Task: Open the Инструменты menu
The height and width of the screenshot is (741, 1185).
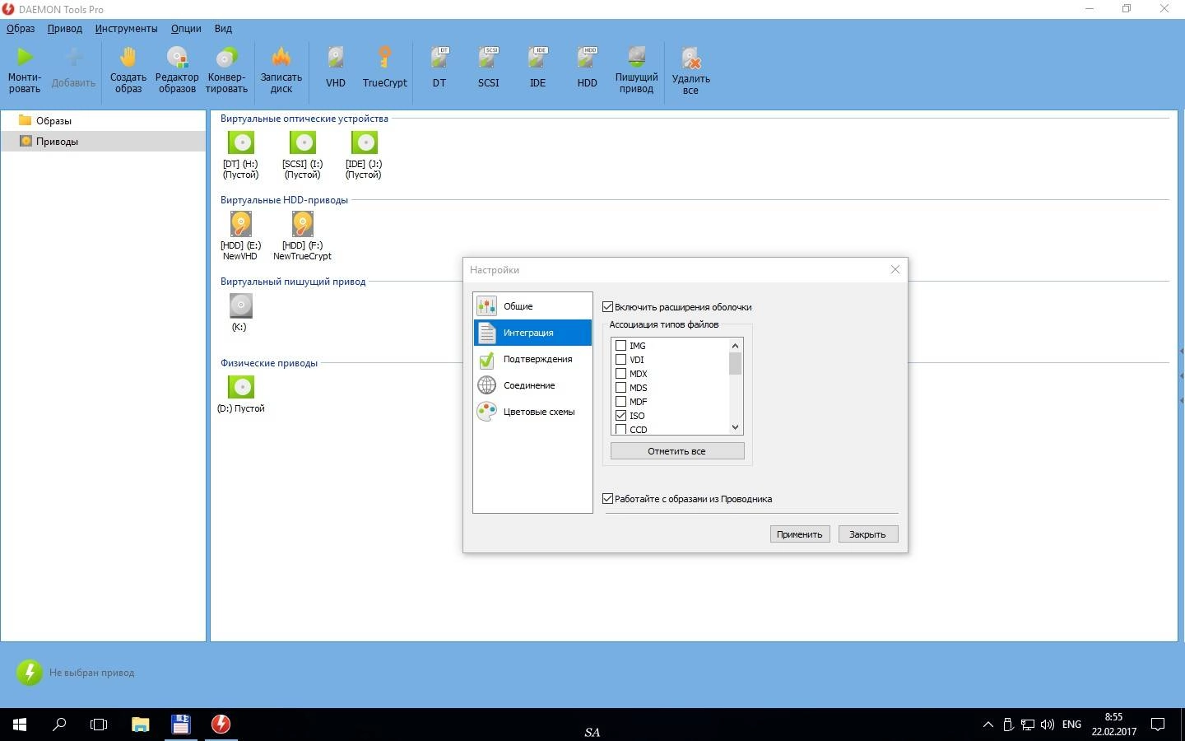Action: (126, 28)
